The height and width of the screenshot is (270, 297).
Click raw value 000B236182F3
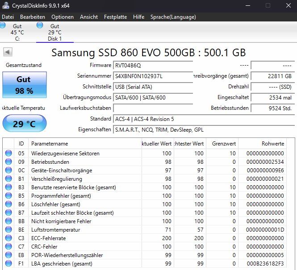265,264
